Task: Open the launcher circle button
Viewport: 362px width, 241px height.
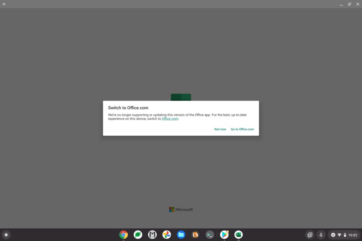Action: click(x=6, y=235)
